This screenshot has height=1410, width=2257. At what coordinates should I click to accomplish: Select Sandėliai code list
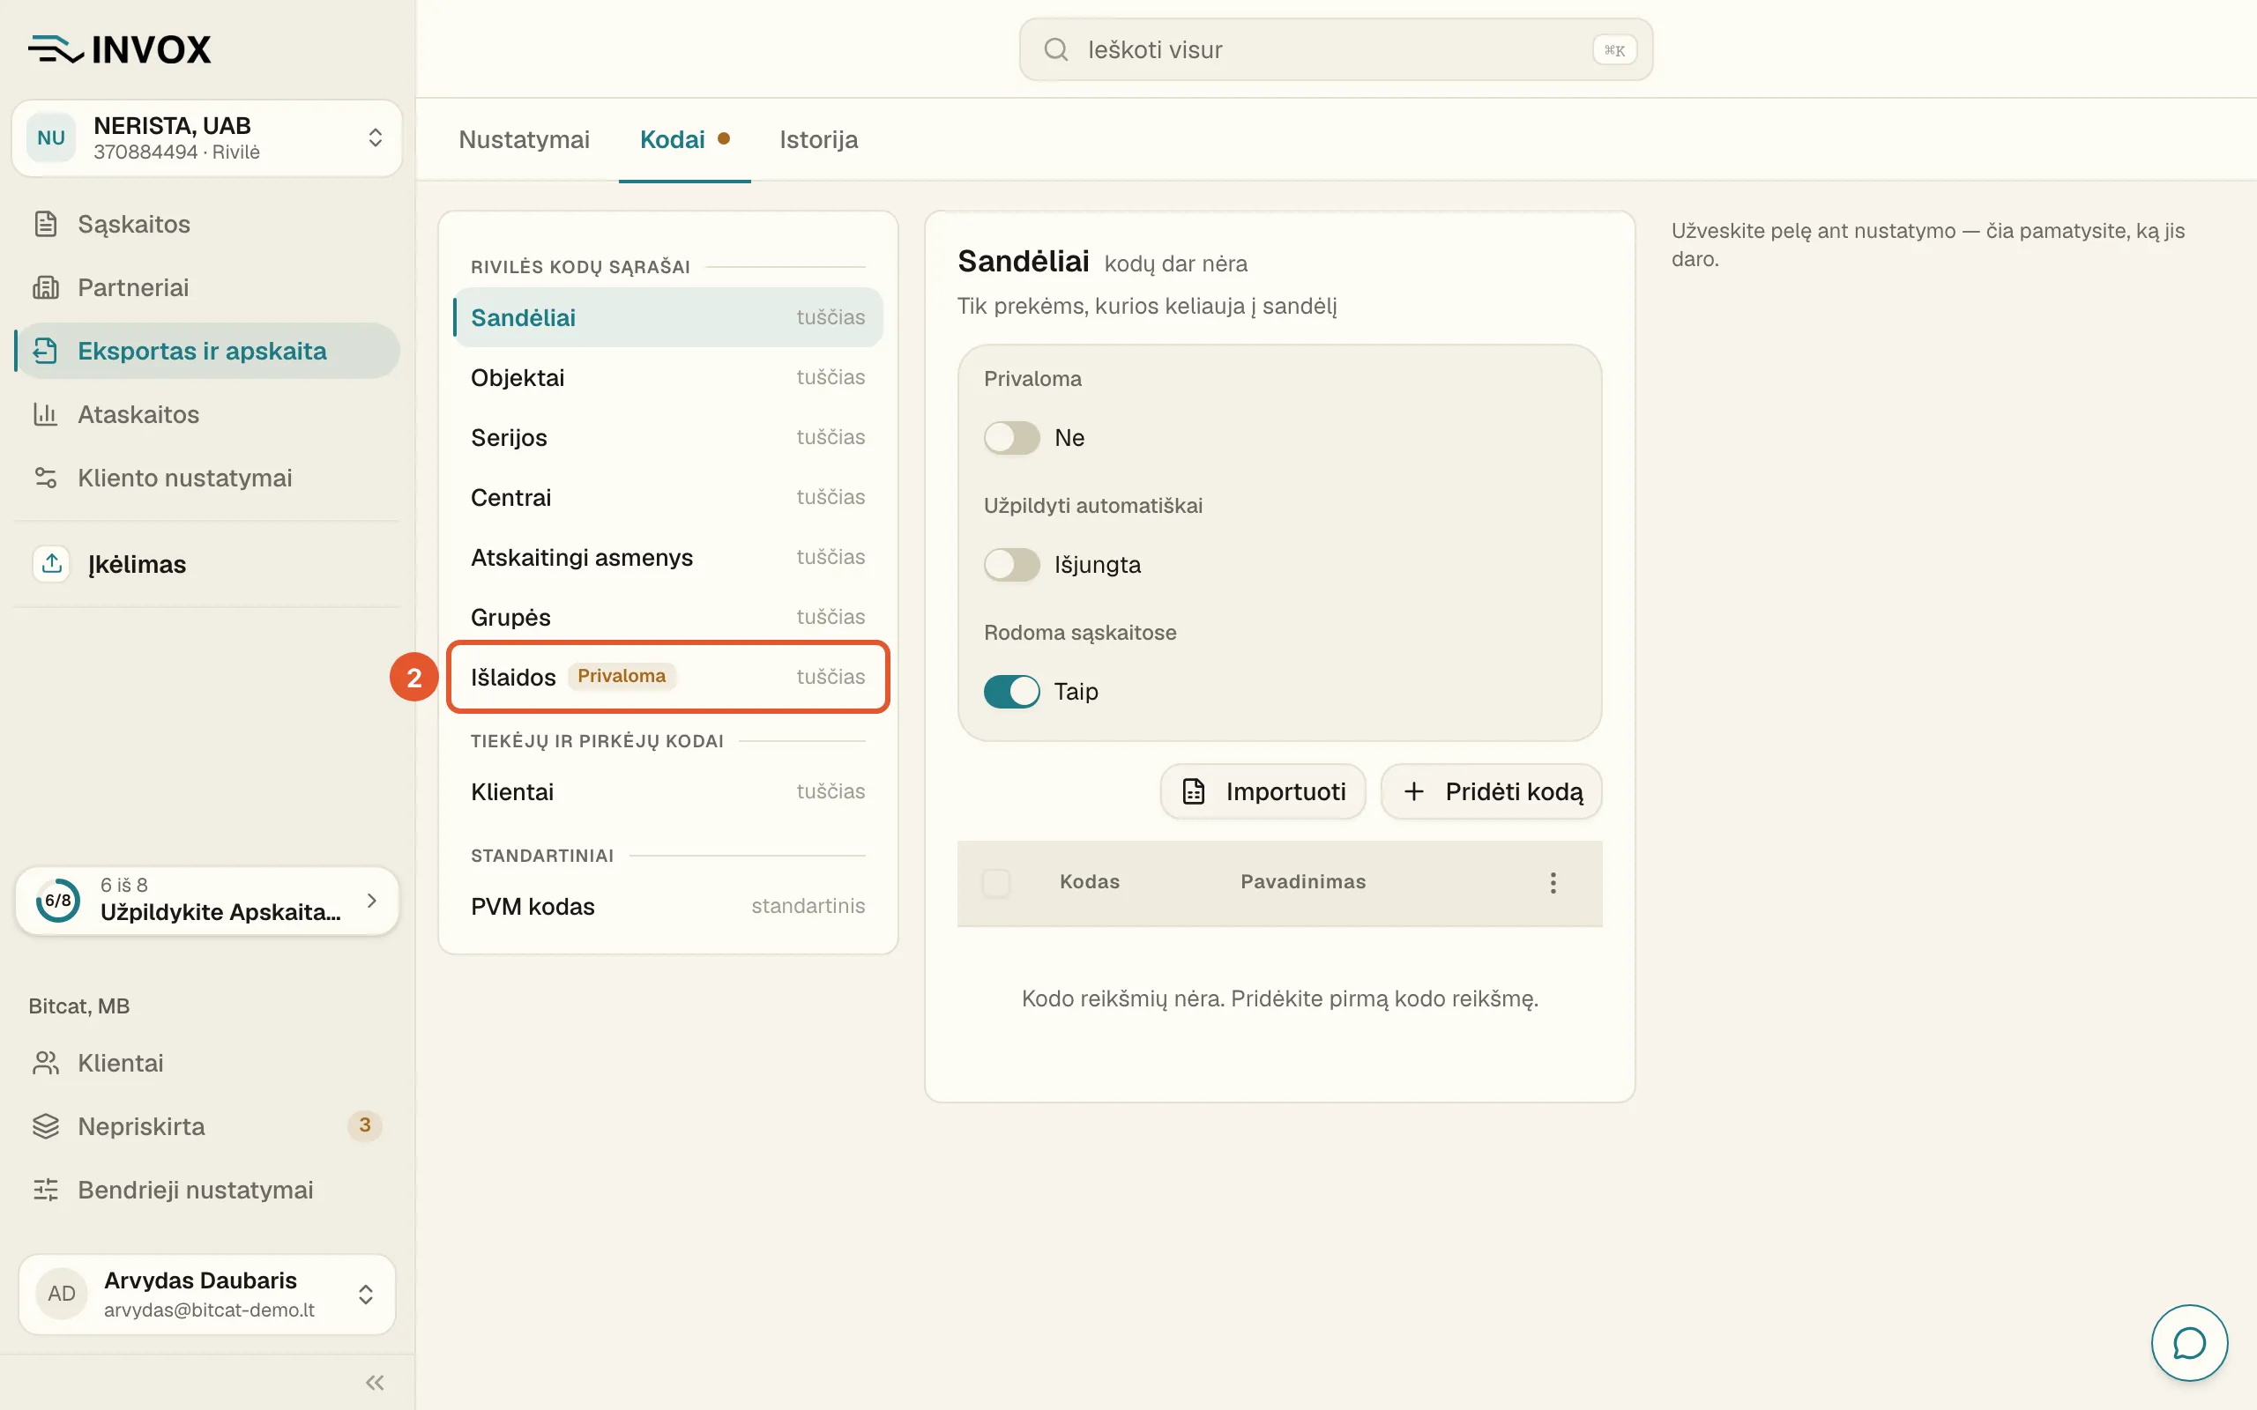[x=667, y=317]
